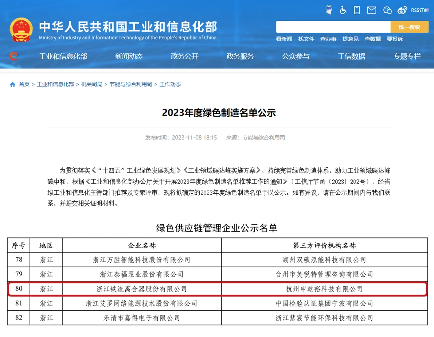
Task: Open the 公众参与 section
Action: [x=296, y=56]
